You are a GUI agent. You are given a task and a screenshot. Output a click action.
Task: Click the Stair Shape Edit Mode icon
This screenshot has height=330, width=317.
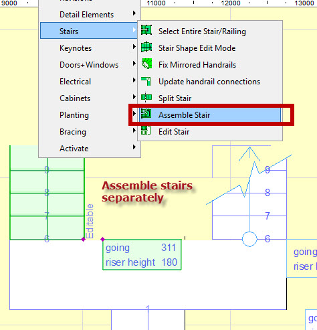pos(146,47)
